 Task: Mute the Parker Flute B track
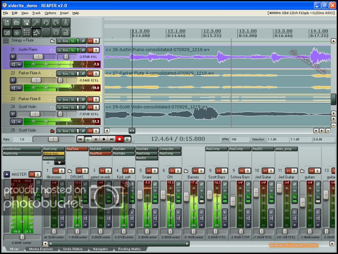(x=90, y=100)
